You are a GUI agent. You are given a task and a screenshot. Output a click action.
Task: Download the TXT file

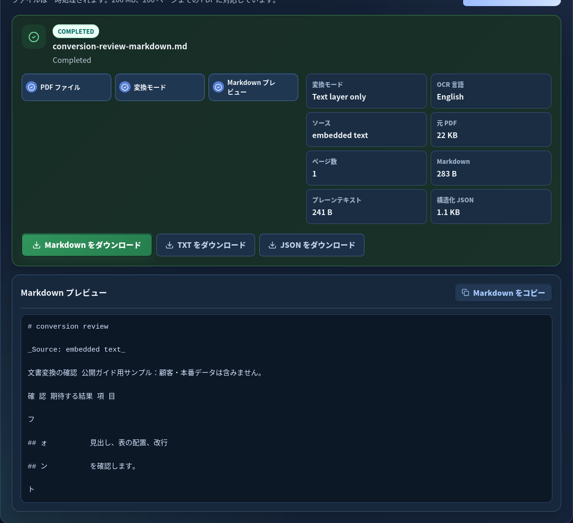coord(206,245)
